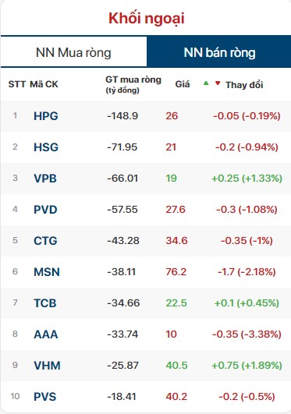Click the AAA ticker link

point(46,334)
